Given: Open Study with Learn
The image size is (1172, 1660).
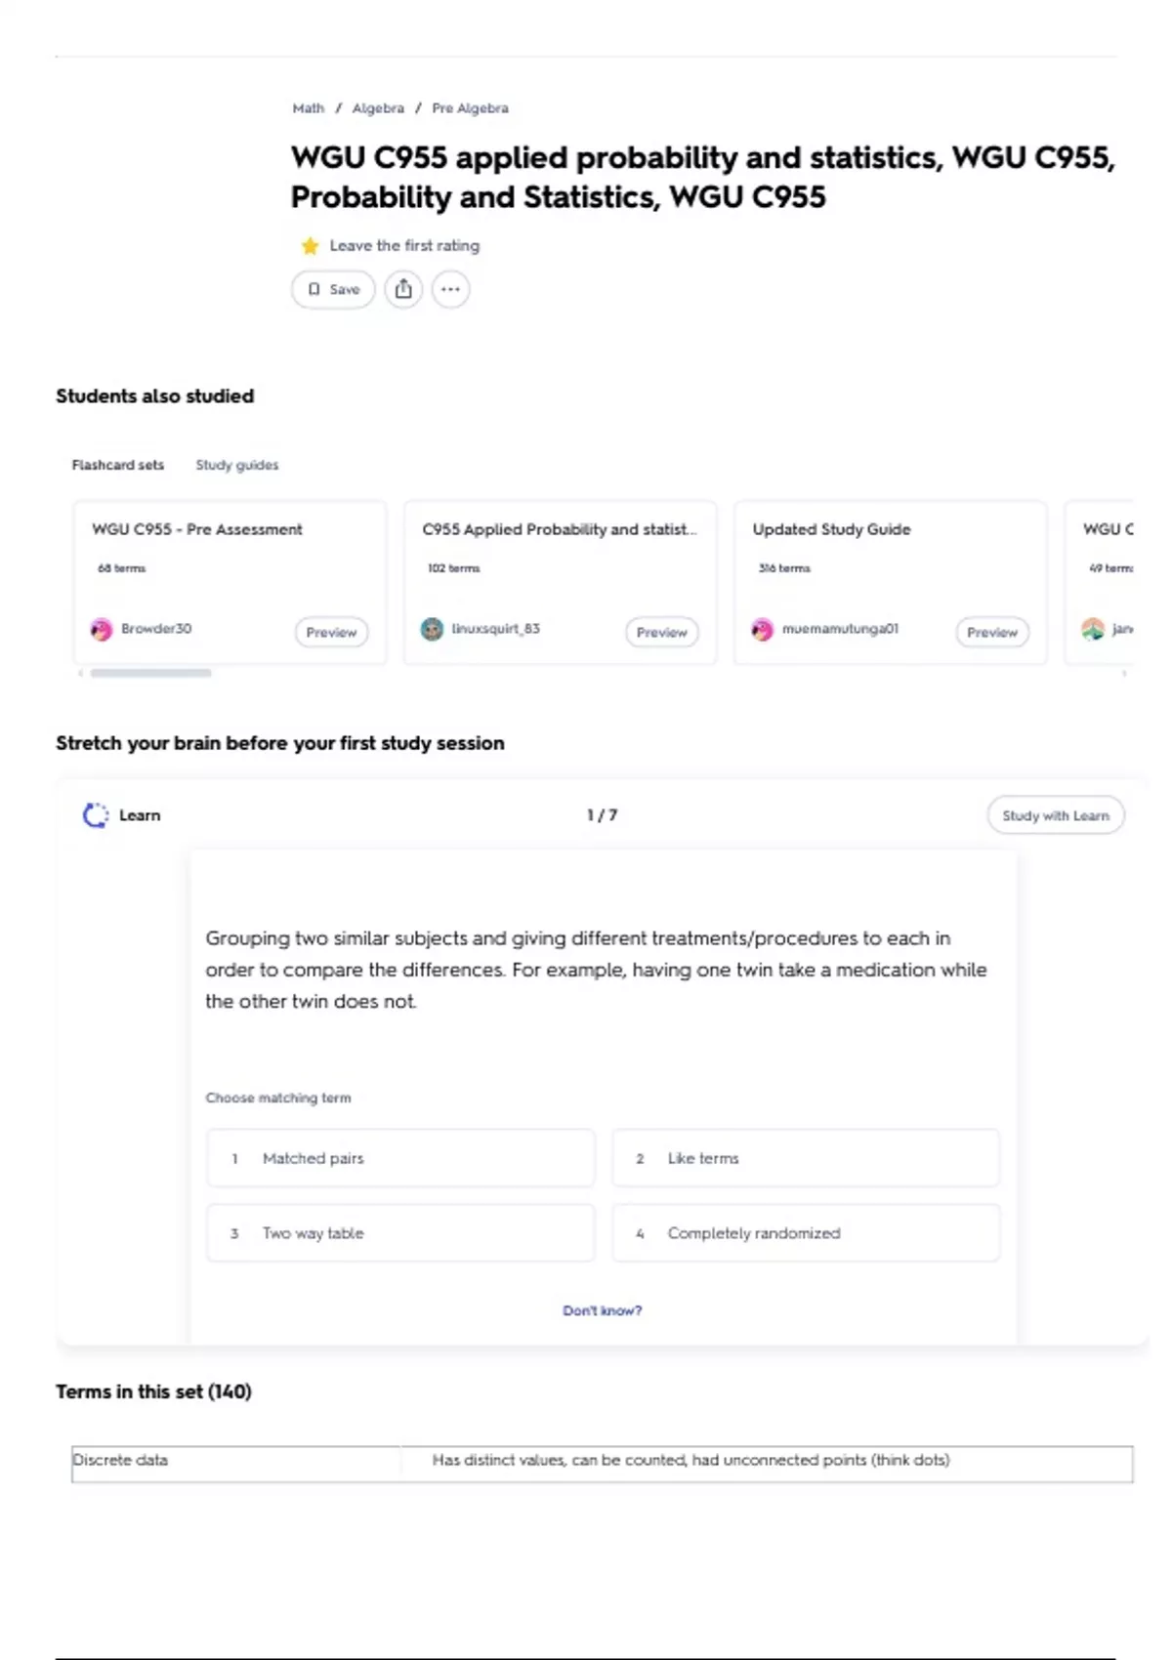Looking at the screenshot, I should (x=1055, y=815).
